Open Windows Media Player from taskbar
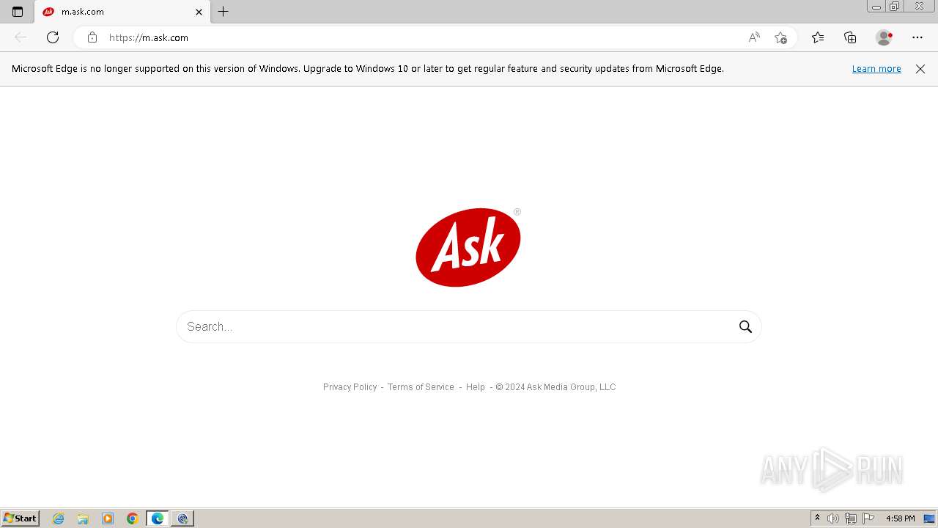938x528 pixels. [x=108, y=518]
